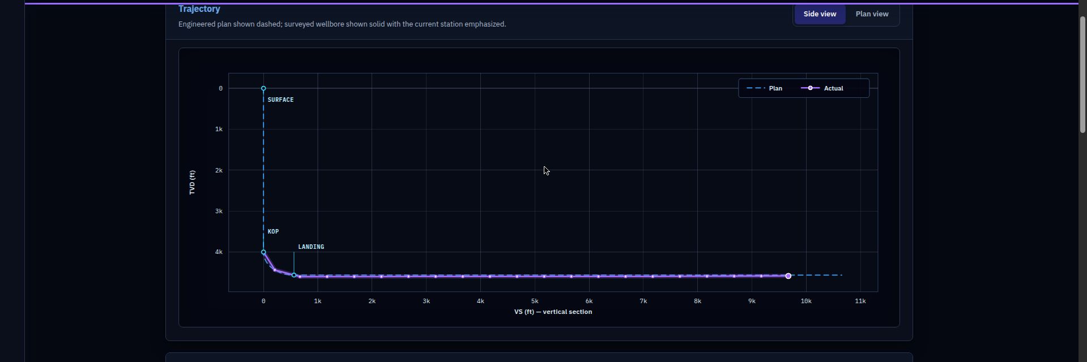The image size is (1087, 362).
Task: Click the 4k tick on the TVD axis
Action: pos(219,252)
